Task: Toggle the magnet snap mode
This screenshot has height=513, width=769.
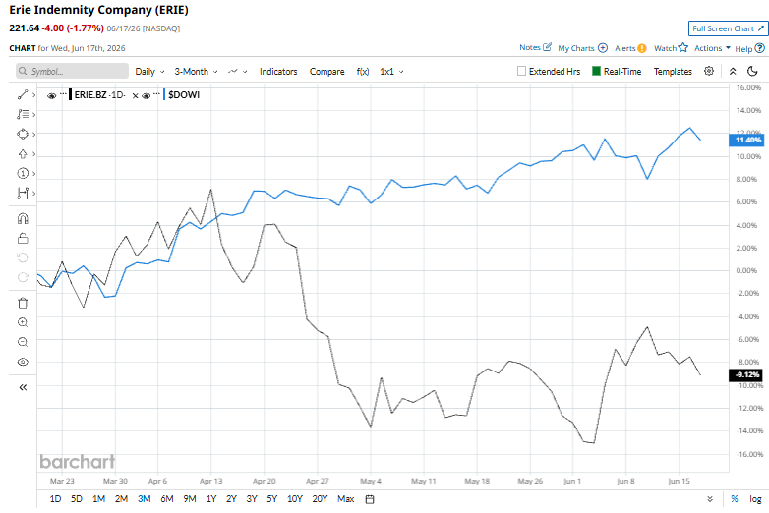Action: coord(23,218)
